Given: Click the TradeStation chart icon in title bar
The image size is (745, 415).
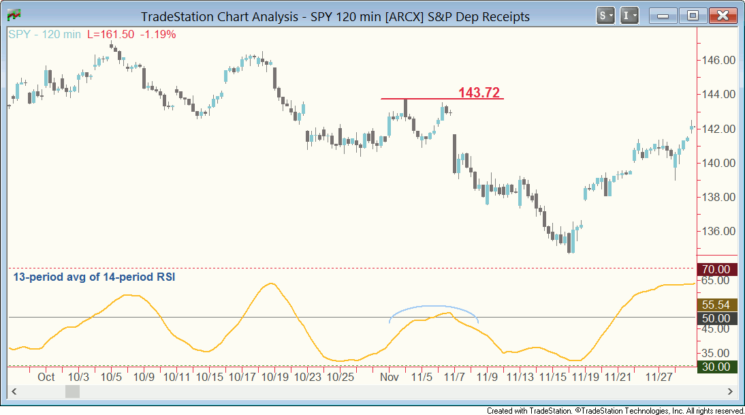Looking at the screenshot, I should pyautogui.click(x=13, y=15).
